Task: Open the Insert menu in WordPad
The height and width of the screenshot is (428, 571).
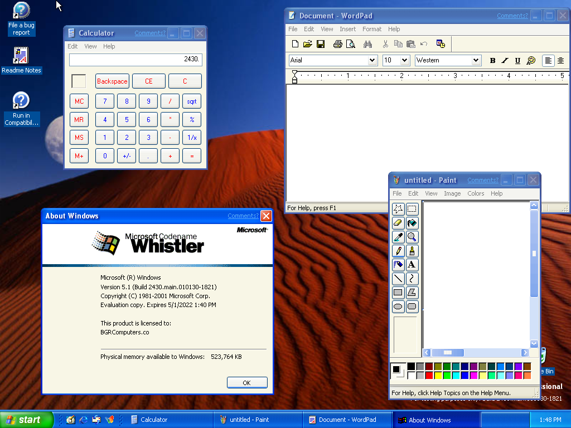Action: (x=348, y=29)
